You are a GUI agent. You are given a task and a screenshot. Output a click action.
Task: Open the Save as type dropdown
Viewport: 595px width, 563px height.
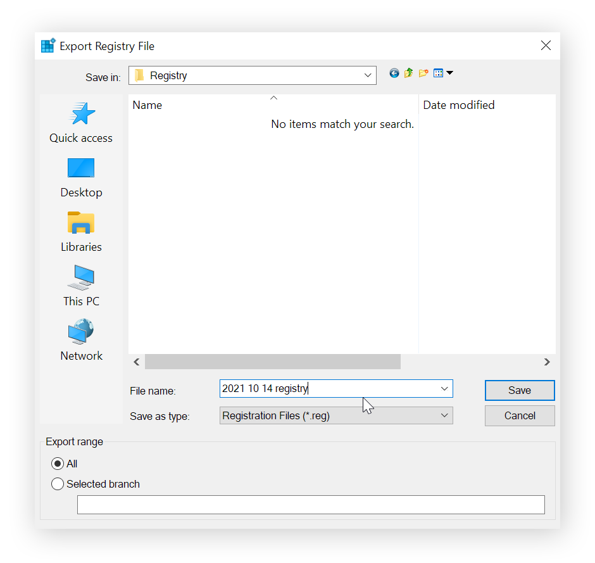(445, 415)
